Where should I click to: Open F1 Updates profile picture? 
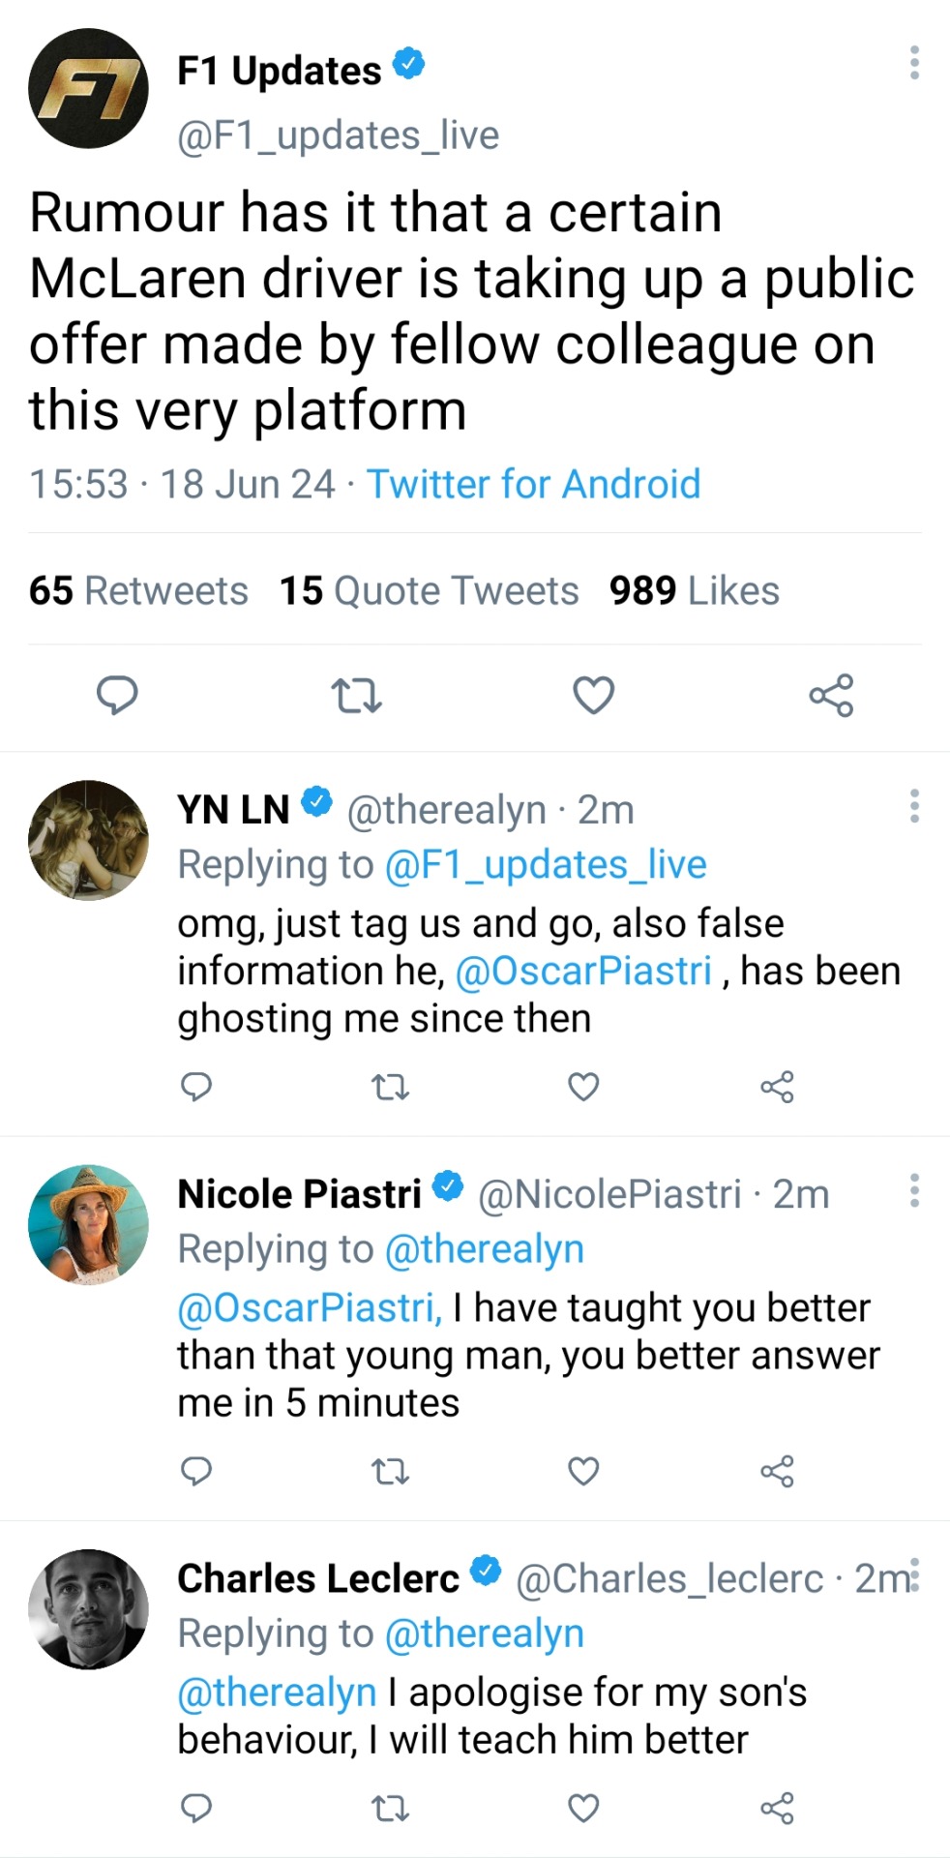(x=88, y=88)
